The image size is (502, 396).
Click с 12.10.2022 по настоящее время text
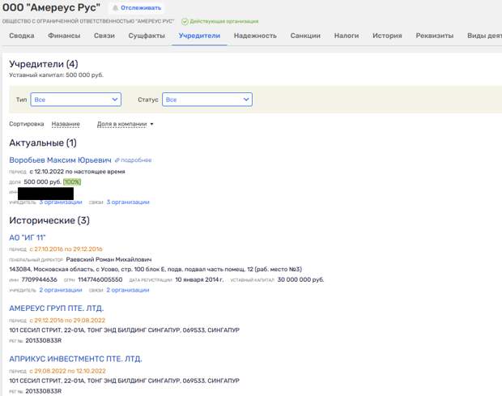[x=77, y=172]
